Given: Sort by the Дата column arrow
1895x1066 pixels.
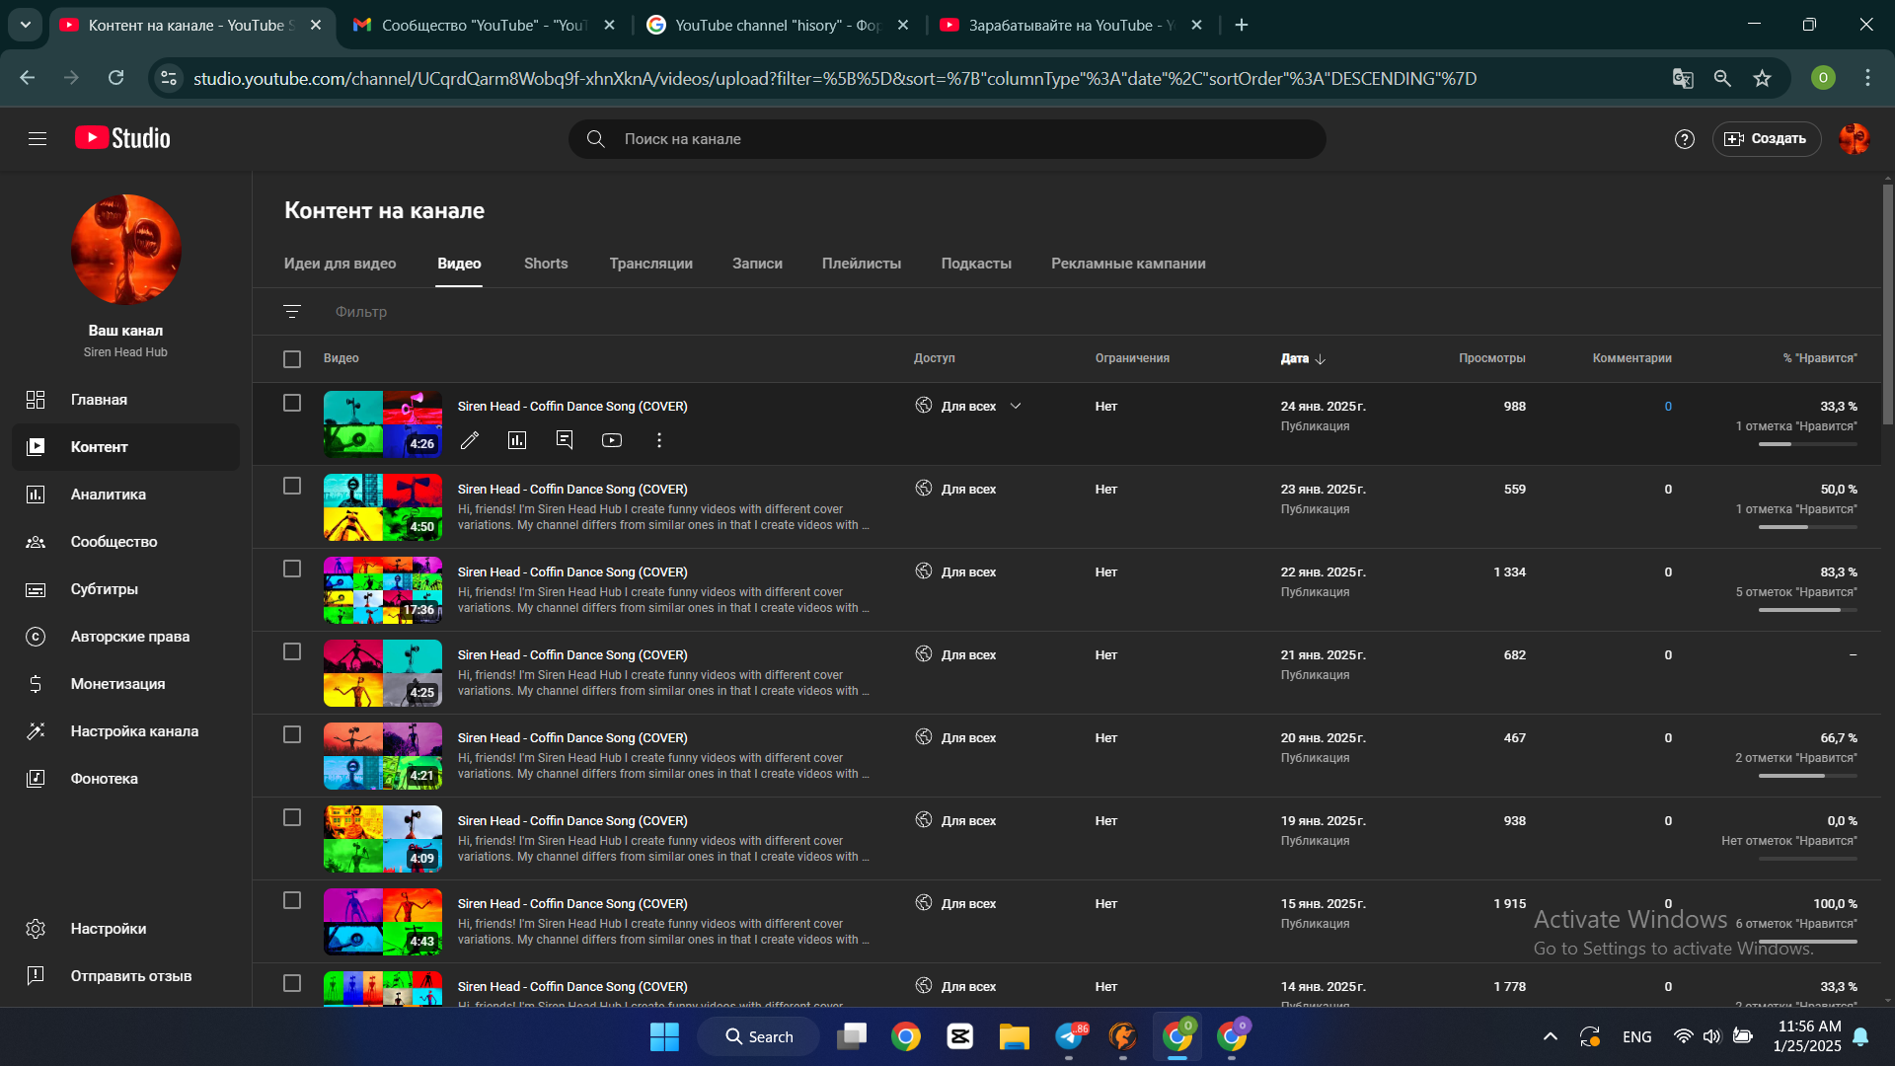Looking at the screenshot, I should [1321, 359].
